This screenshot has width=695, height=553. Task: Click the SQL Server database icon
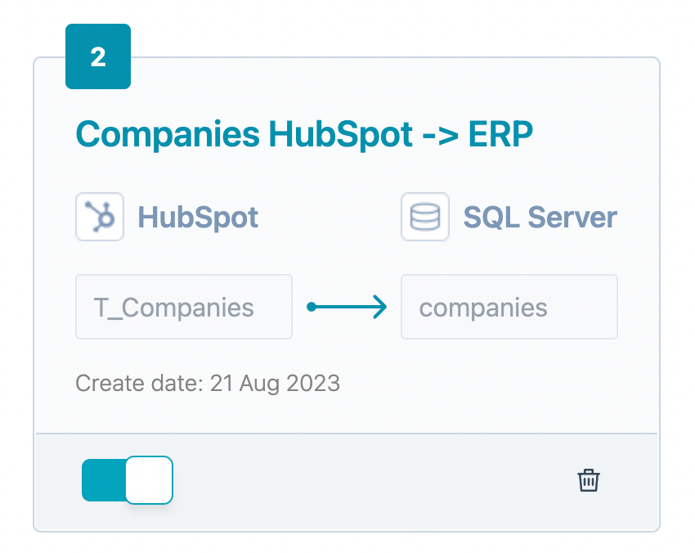(x=425, y=217)
